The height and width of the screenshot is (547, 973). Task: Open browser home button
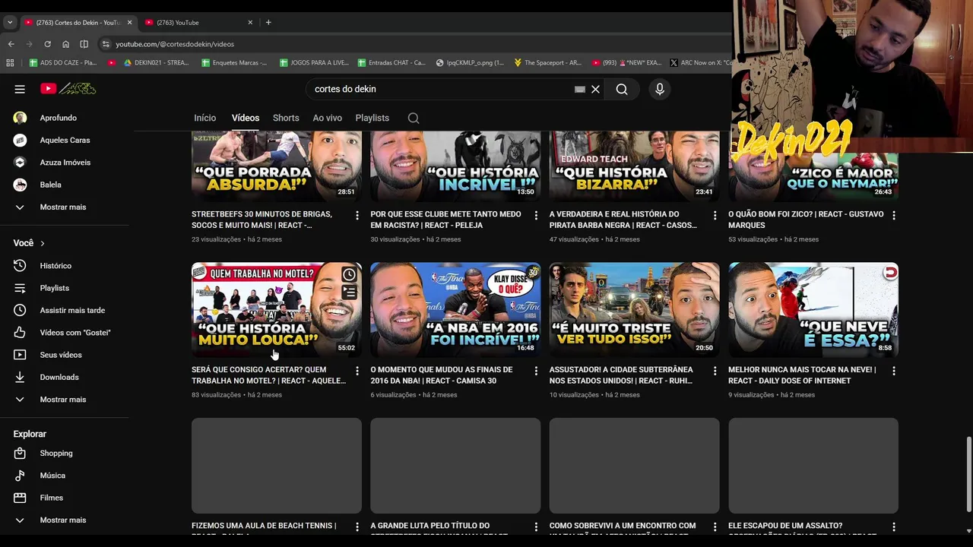click(x=65, y=44)
